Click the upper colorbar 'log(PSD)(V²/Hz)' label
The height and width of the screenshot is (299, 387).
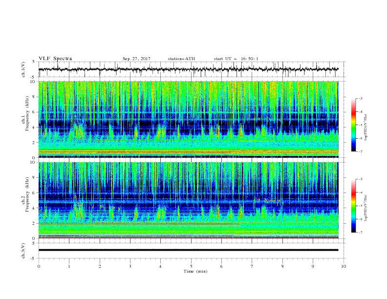(366, 128)
